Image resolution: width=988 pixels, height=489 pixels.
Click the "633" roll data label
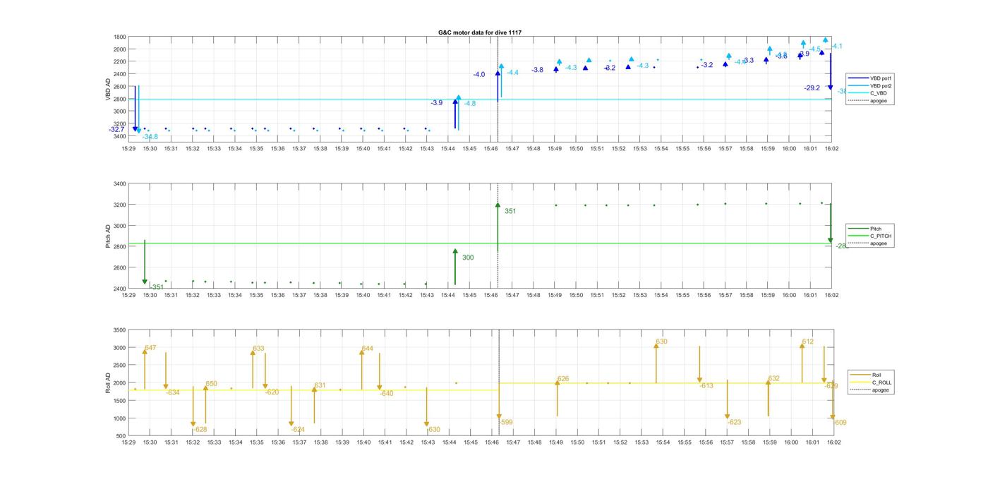click(x=259, y=348)
